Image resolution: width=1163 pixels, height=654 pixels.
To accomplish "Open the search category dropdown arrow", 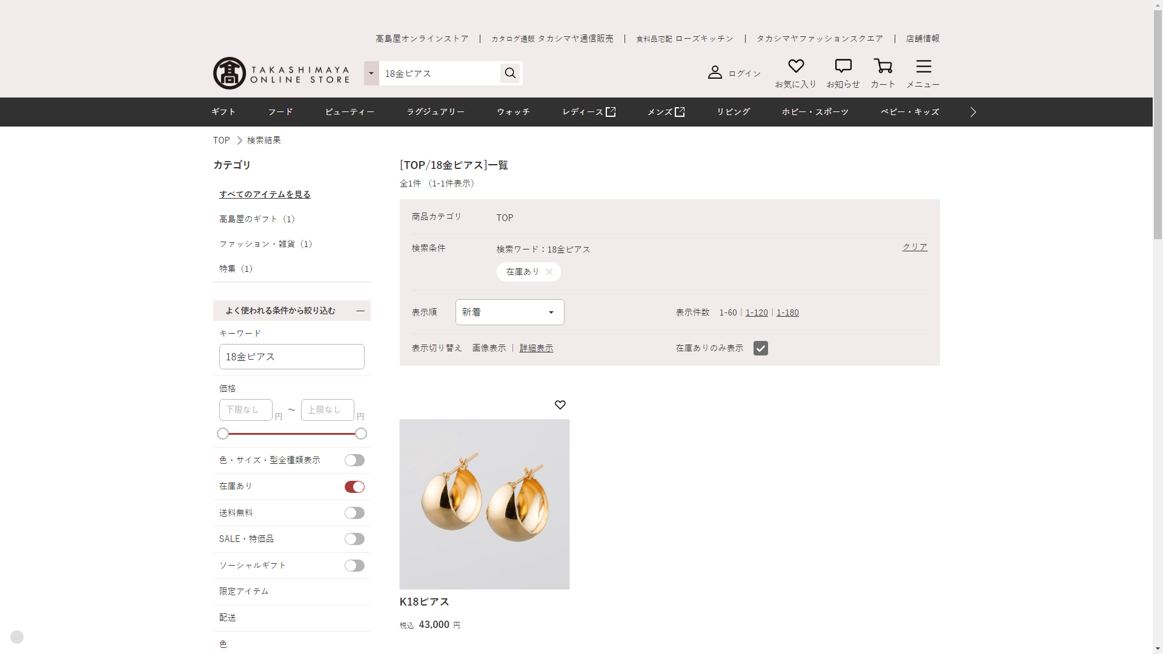I will point(371,73).
